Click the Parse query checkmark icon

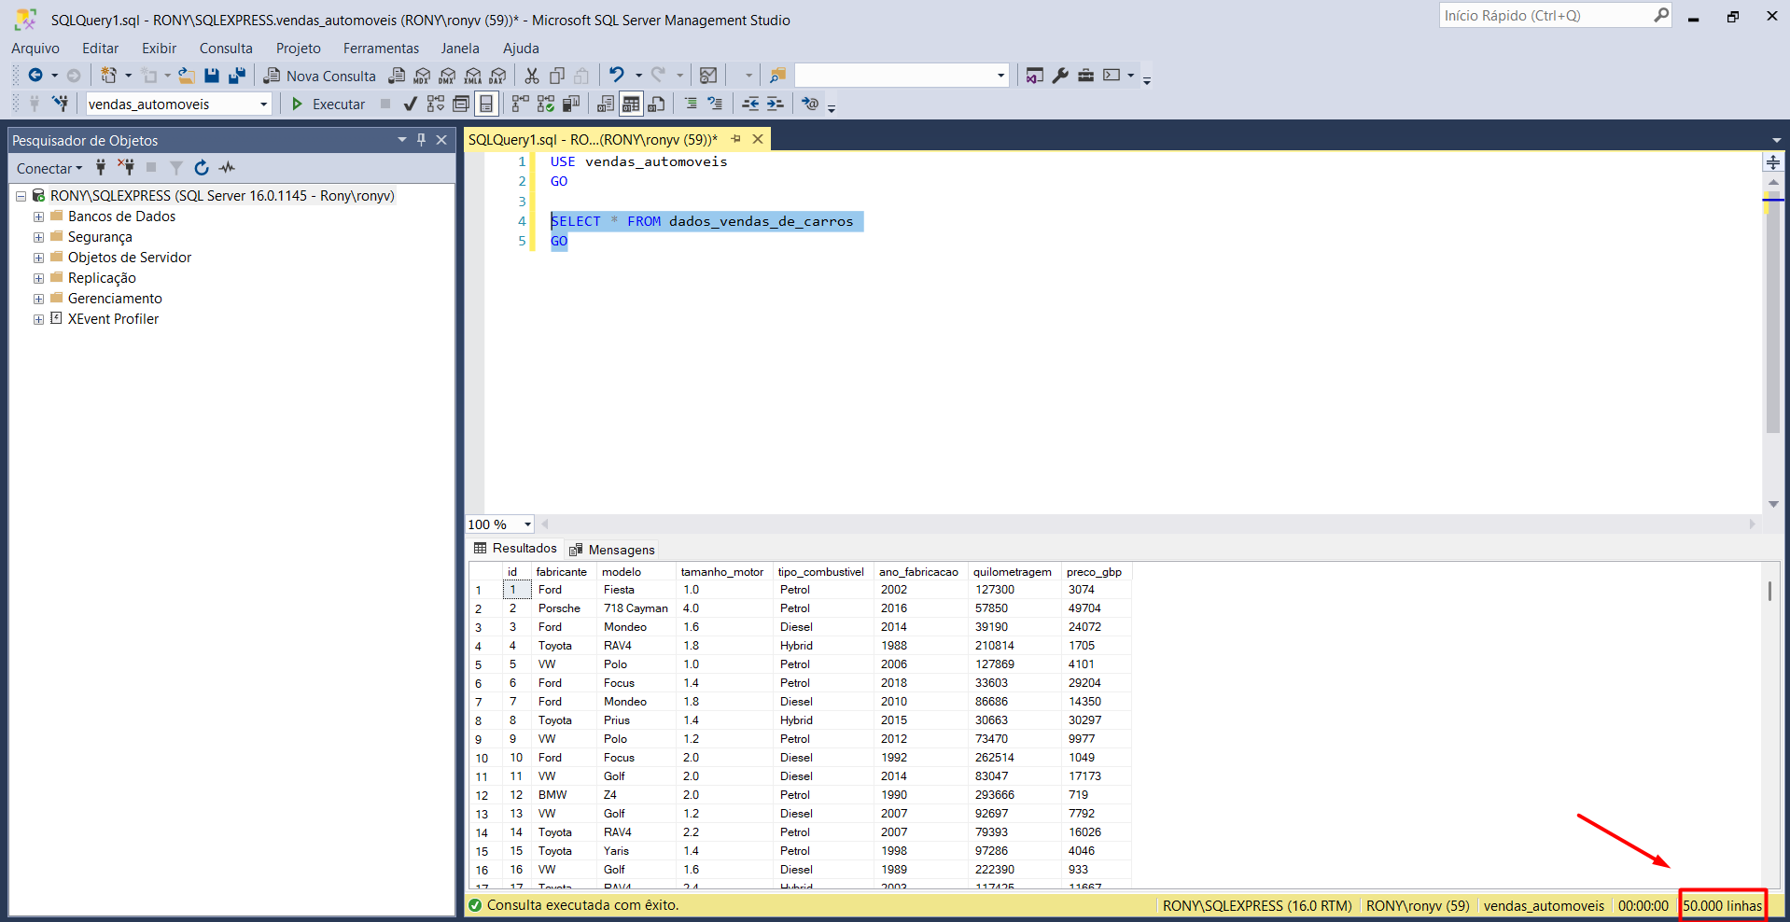tap(410, 104)
